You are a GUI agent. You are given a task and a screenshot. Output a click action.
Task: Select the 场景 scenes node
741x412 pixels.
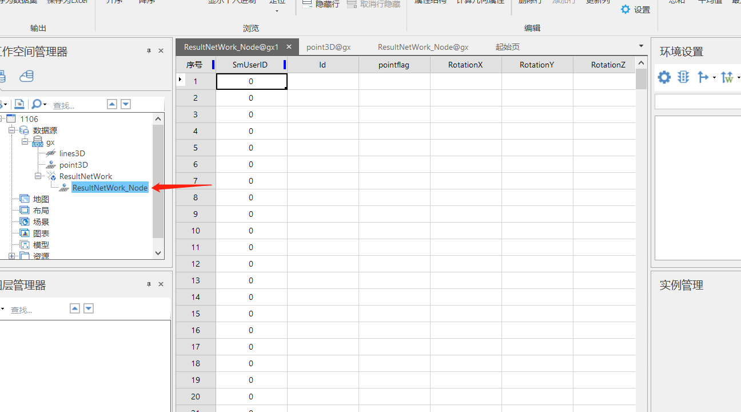tap(41, 222)
